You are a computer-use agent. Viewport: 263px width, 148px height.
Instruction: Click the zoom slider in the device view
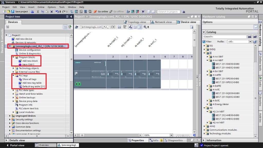click(x=183, y=135)
